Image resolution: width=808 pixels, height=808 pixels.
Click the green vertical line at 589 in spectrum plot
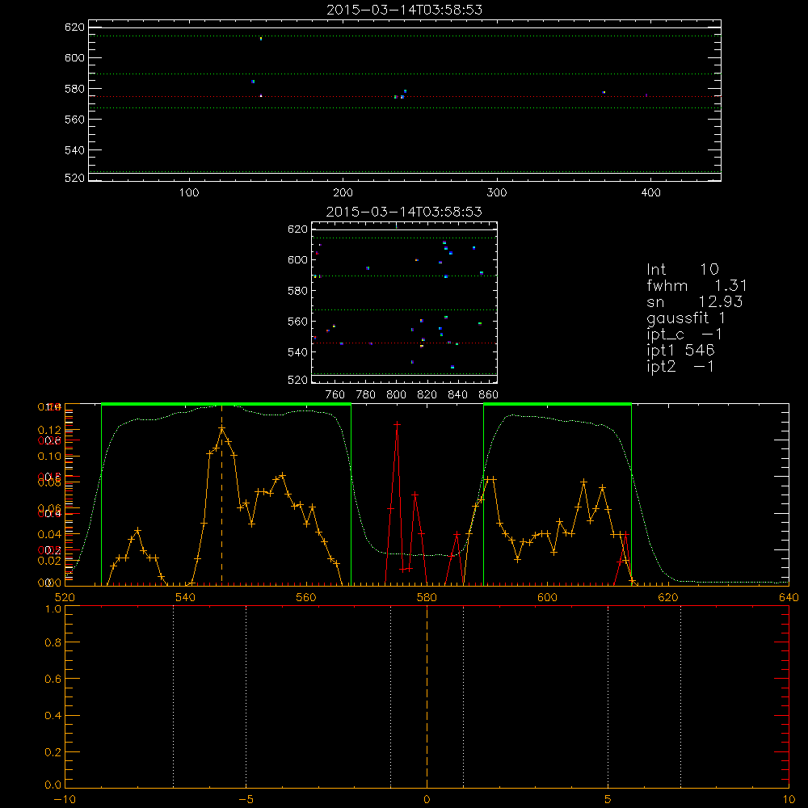point(483,494)
